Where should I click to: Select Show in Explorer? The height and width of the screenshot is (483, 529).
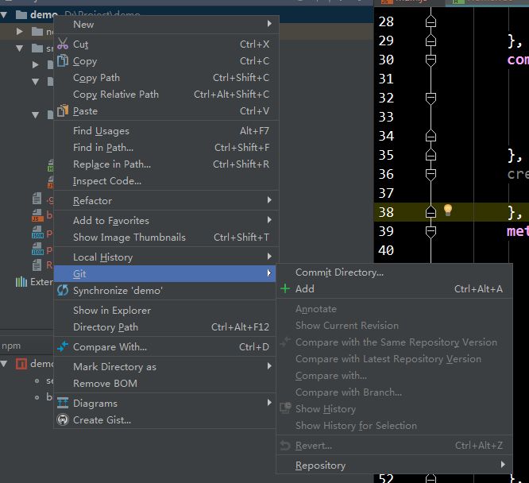111,311
